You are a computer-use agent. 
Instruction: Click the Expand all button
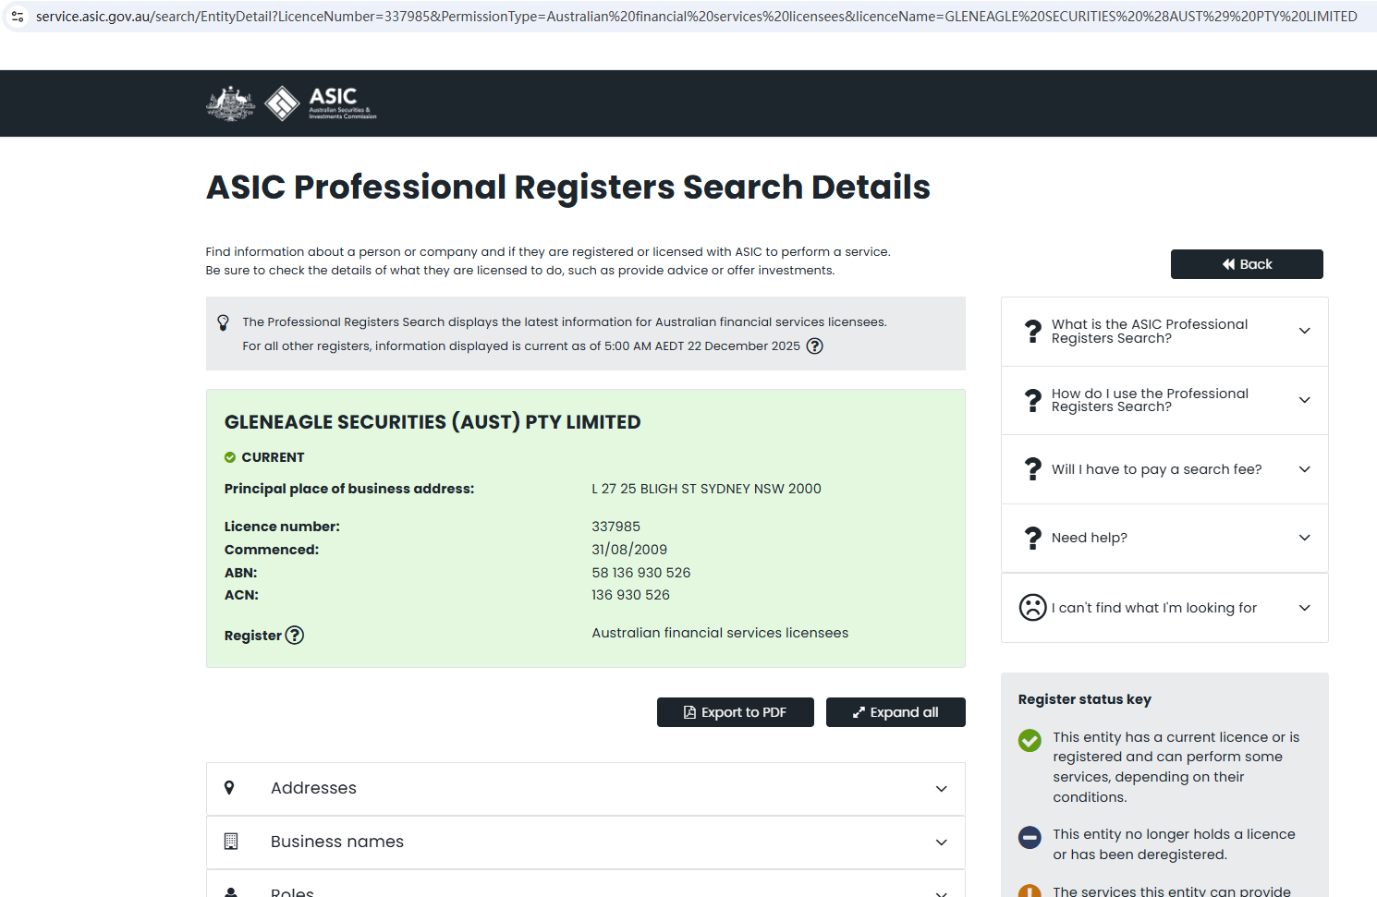[x=895, y=712]
